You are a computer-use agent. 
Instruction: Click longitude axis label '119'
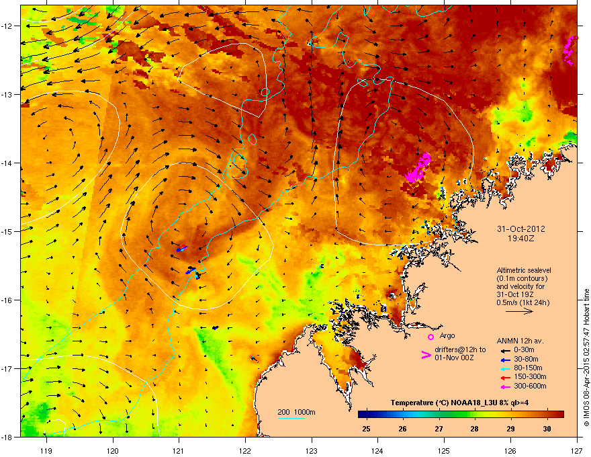tap(46, 450)
